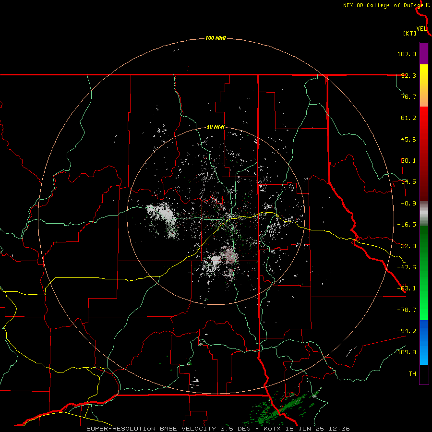The image size is (432, 432).
Task: Pick the blue segment of color bar
Action: click(424, 342)
